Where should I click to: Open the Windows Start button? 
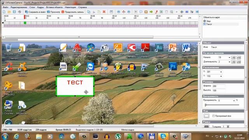[x=5, y=136]
